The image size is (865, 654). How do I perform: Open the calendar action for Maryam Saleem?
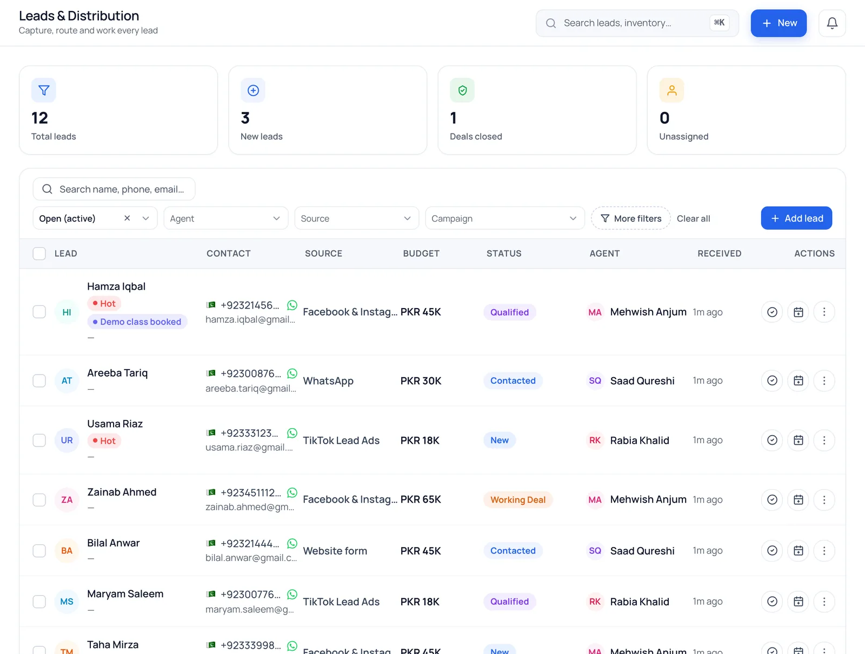(798, 601)
